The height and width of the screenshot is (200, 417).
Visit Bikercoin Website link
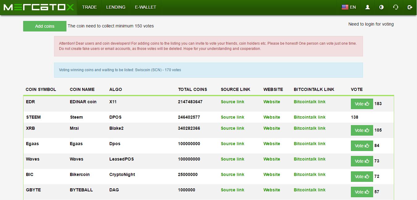[272, 174]
